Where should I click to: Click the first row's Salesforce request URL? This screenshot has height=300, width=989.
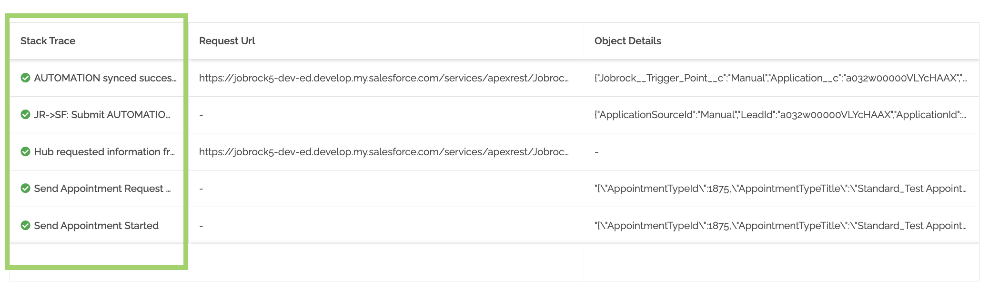click(x=383, y=78)
